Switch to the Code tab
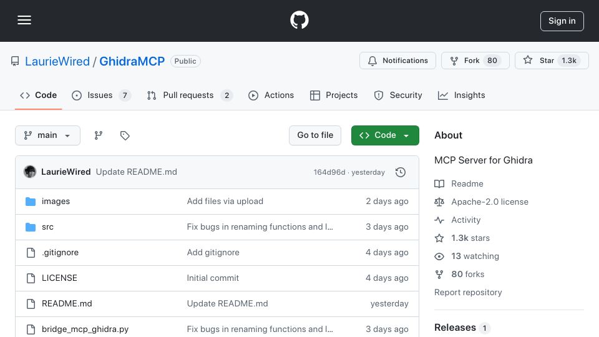The width and height of the screenshot is (599, 337). (38, 95)
